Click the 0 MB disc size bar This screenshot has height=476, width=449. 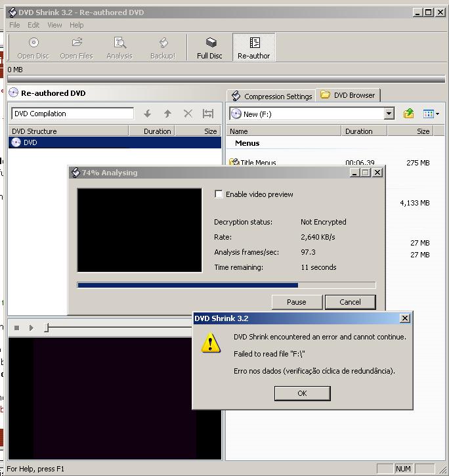tap(226, 79)
